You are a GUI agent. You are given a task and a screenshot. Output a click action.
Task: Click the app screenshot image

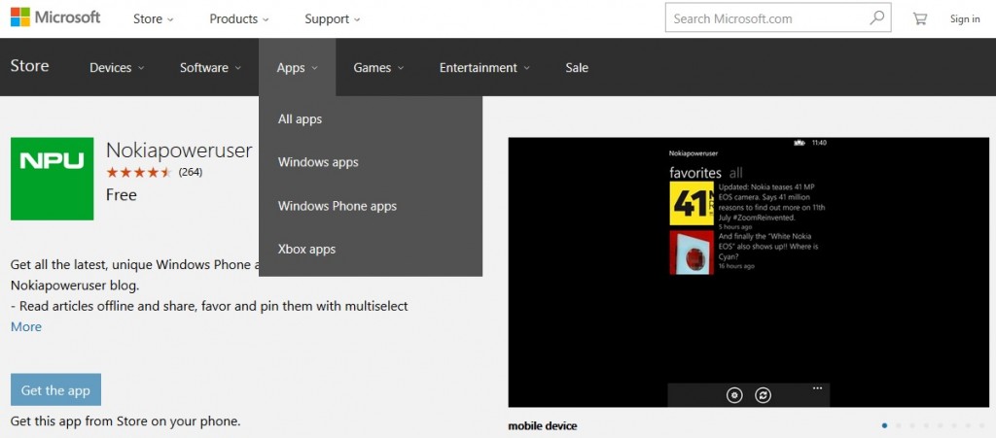coord(748,273)
